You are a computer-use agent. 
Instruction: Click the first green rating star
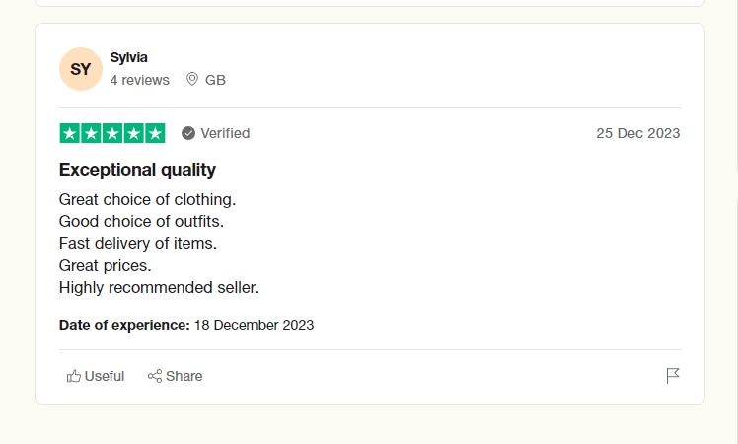[x=70, y=133]
